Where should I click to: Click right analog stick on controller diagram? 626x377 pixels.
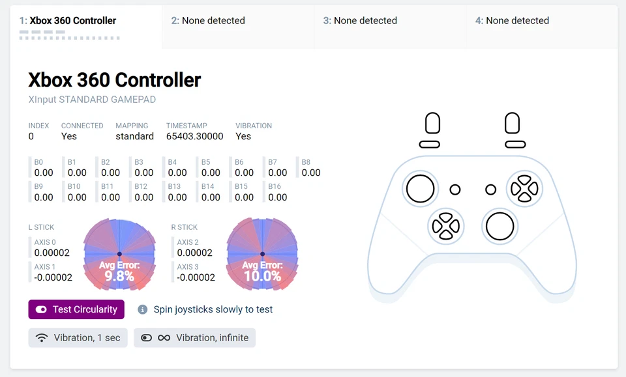tap(500, 227)
